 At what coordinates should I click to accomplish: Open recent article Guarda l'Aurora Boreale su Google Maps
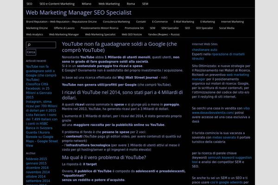pos(42,139)
